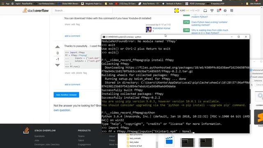Screen dimensions: 263x148
Task: Open the Vertools in Python bookmark
Action: coord(172,4)
